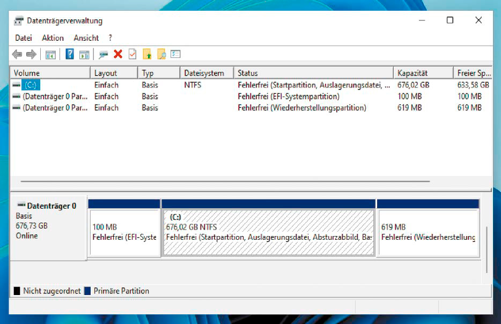Click the Online disk status text
This screenshot has width=501, height=324.
(27, 236)
